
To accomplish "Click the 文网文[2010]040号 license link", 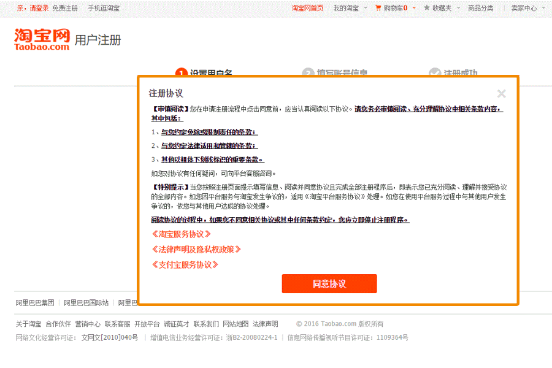I will [110, 337].
